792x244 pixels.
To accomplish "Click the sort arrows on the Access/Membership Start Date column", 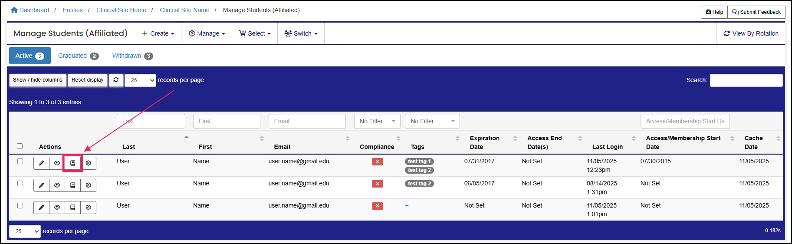I will click(732, 138).
